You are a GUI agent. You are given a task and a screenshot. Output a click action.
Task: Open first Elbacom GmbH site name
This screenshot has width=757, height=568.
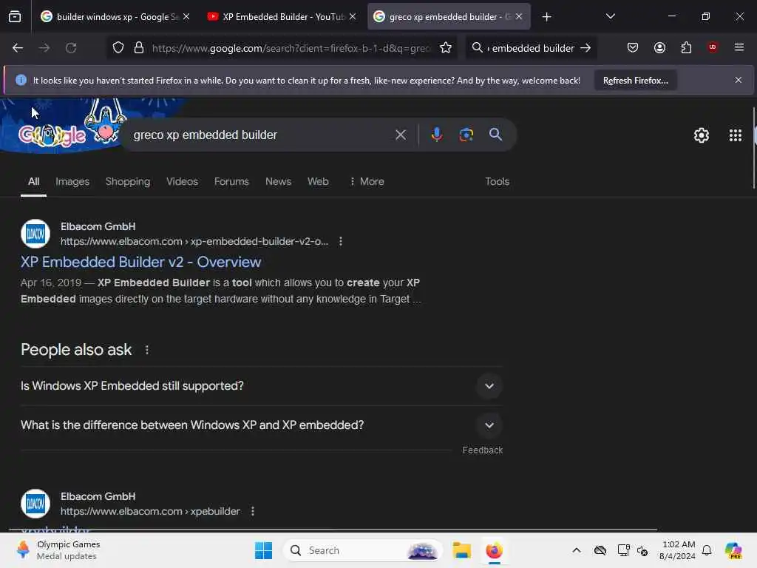click(x=98, y=226)
